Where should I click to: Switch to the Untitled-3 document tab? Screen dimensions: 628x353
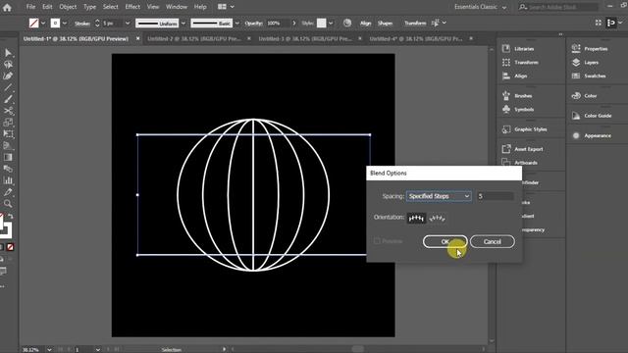tap(305, 39)
